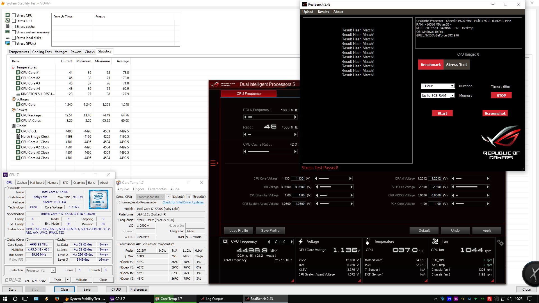Switch to Mainboard tab in CPU-Z
This screenshot has height=303, width=539.
tap(37, 183)
